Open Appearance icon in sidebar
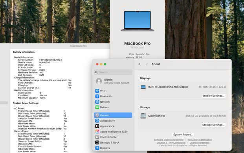This screenshot has width=244, height=153. click(97, 126)
